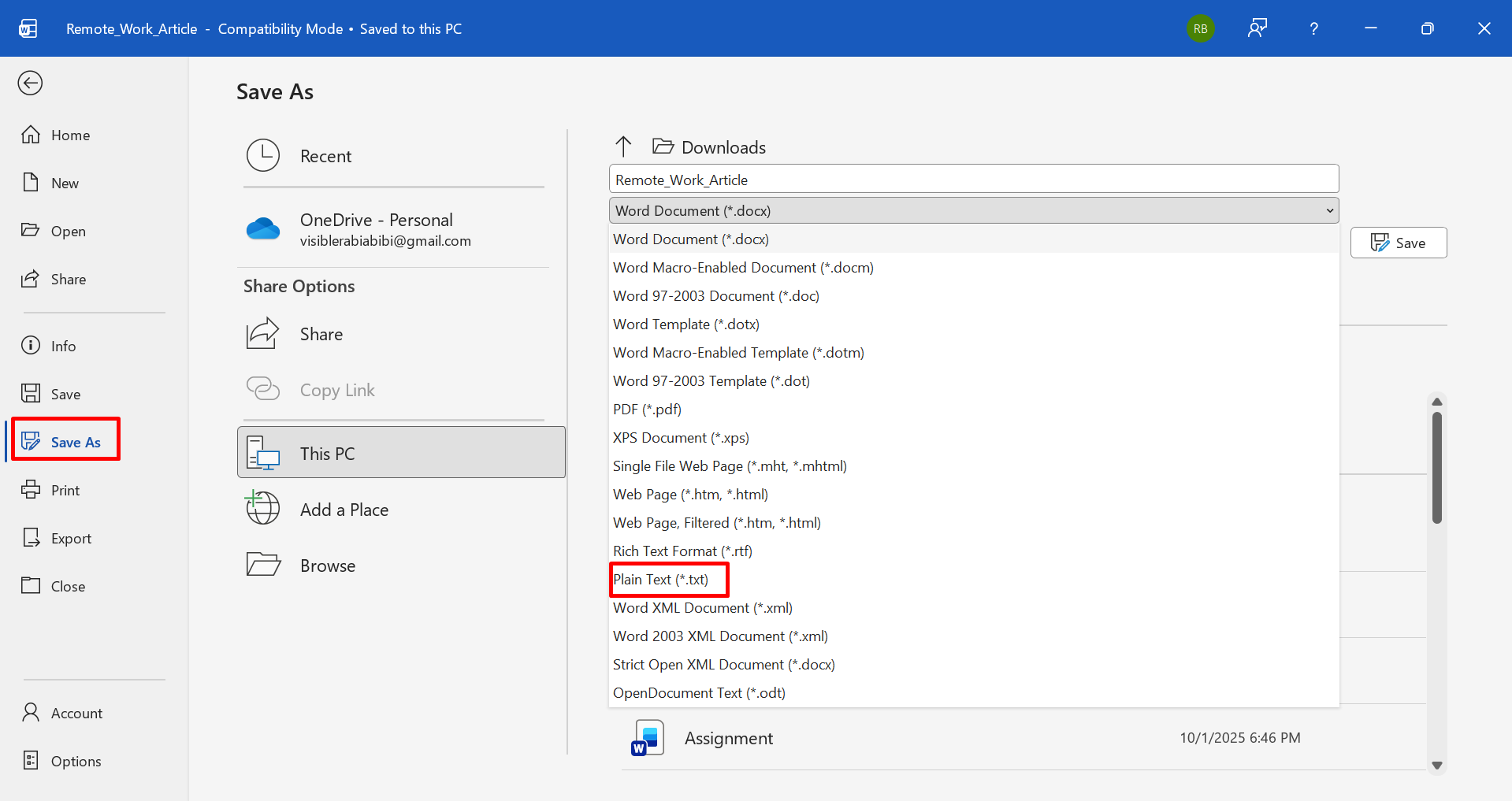Pick Word Template (*.dotx) format

click(x=974, y=324)
